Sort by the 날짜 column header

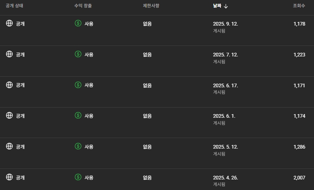pos(217,6)
